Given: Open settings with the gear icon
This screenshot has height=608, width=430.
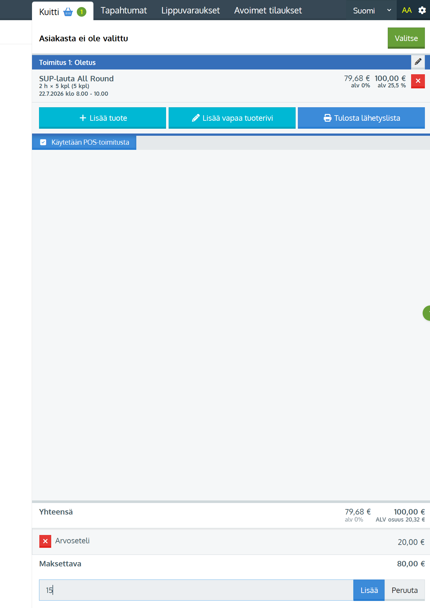Looking at the screenshot, I should 422,10.
